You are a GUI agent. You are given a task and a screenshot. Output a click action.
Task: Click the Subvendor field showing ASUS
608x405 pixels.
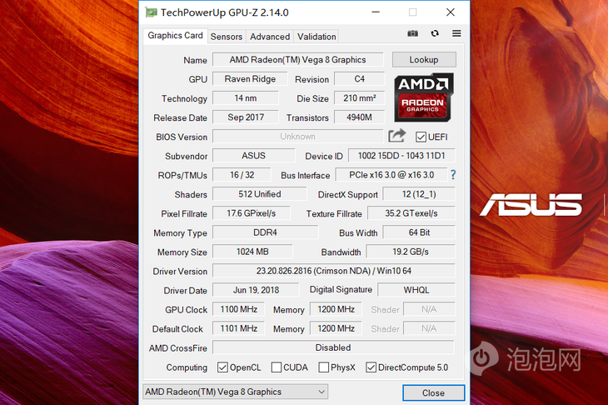pyautogui.click(x=253, y=156)
